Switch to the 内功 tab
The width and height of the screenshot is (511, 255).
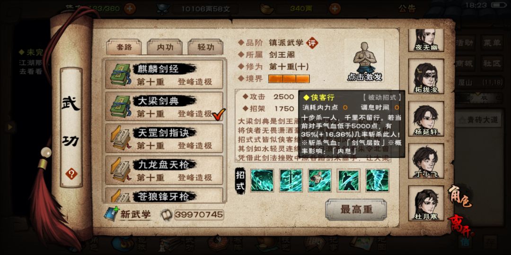point(165,47)
